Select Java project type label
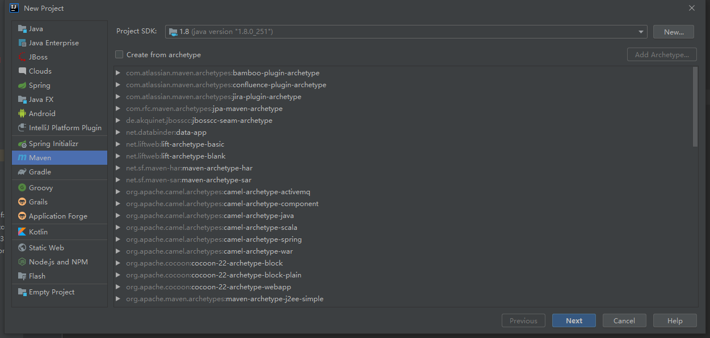This screenshot has width=710, height=338. (36, 29)
